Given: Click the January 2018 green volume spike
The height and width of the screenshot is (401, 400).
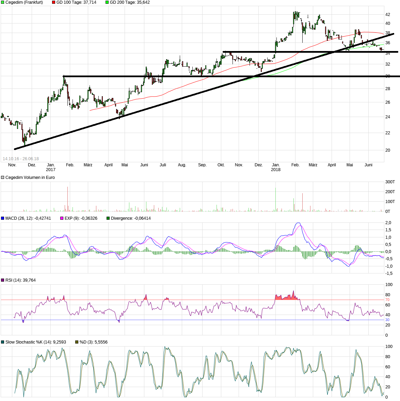Looking at the screenshot, I should click(276, 199).
